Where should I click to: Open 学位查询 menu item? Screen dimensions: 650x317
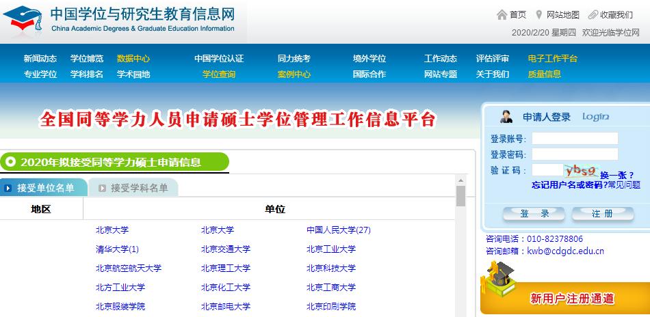(219, 74)
